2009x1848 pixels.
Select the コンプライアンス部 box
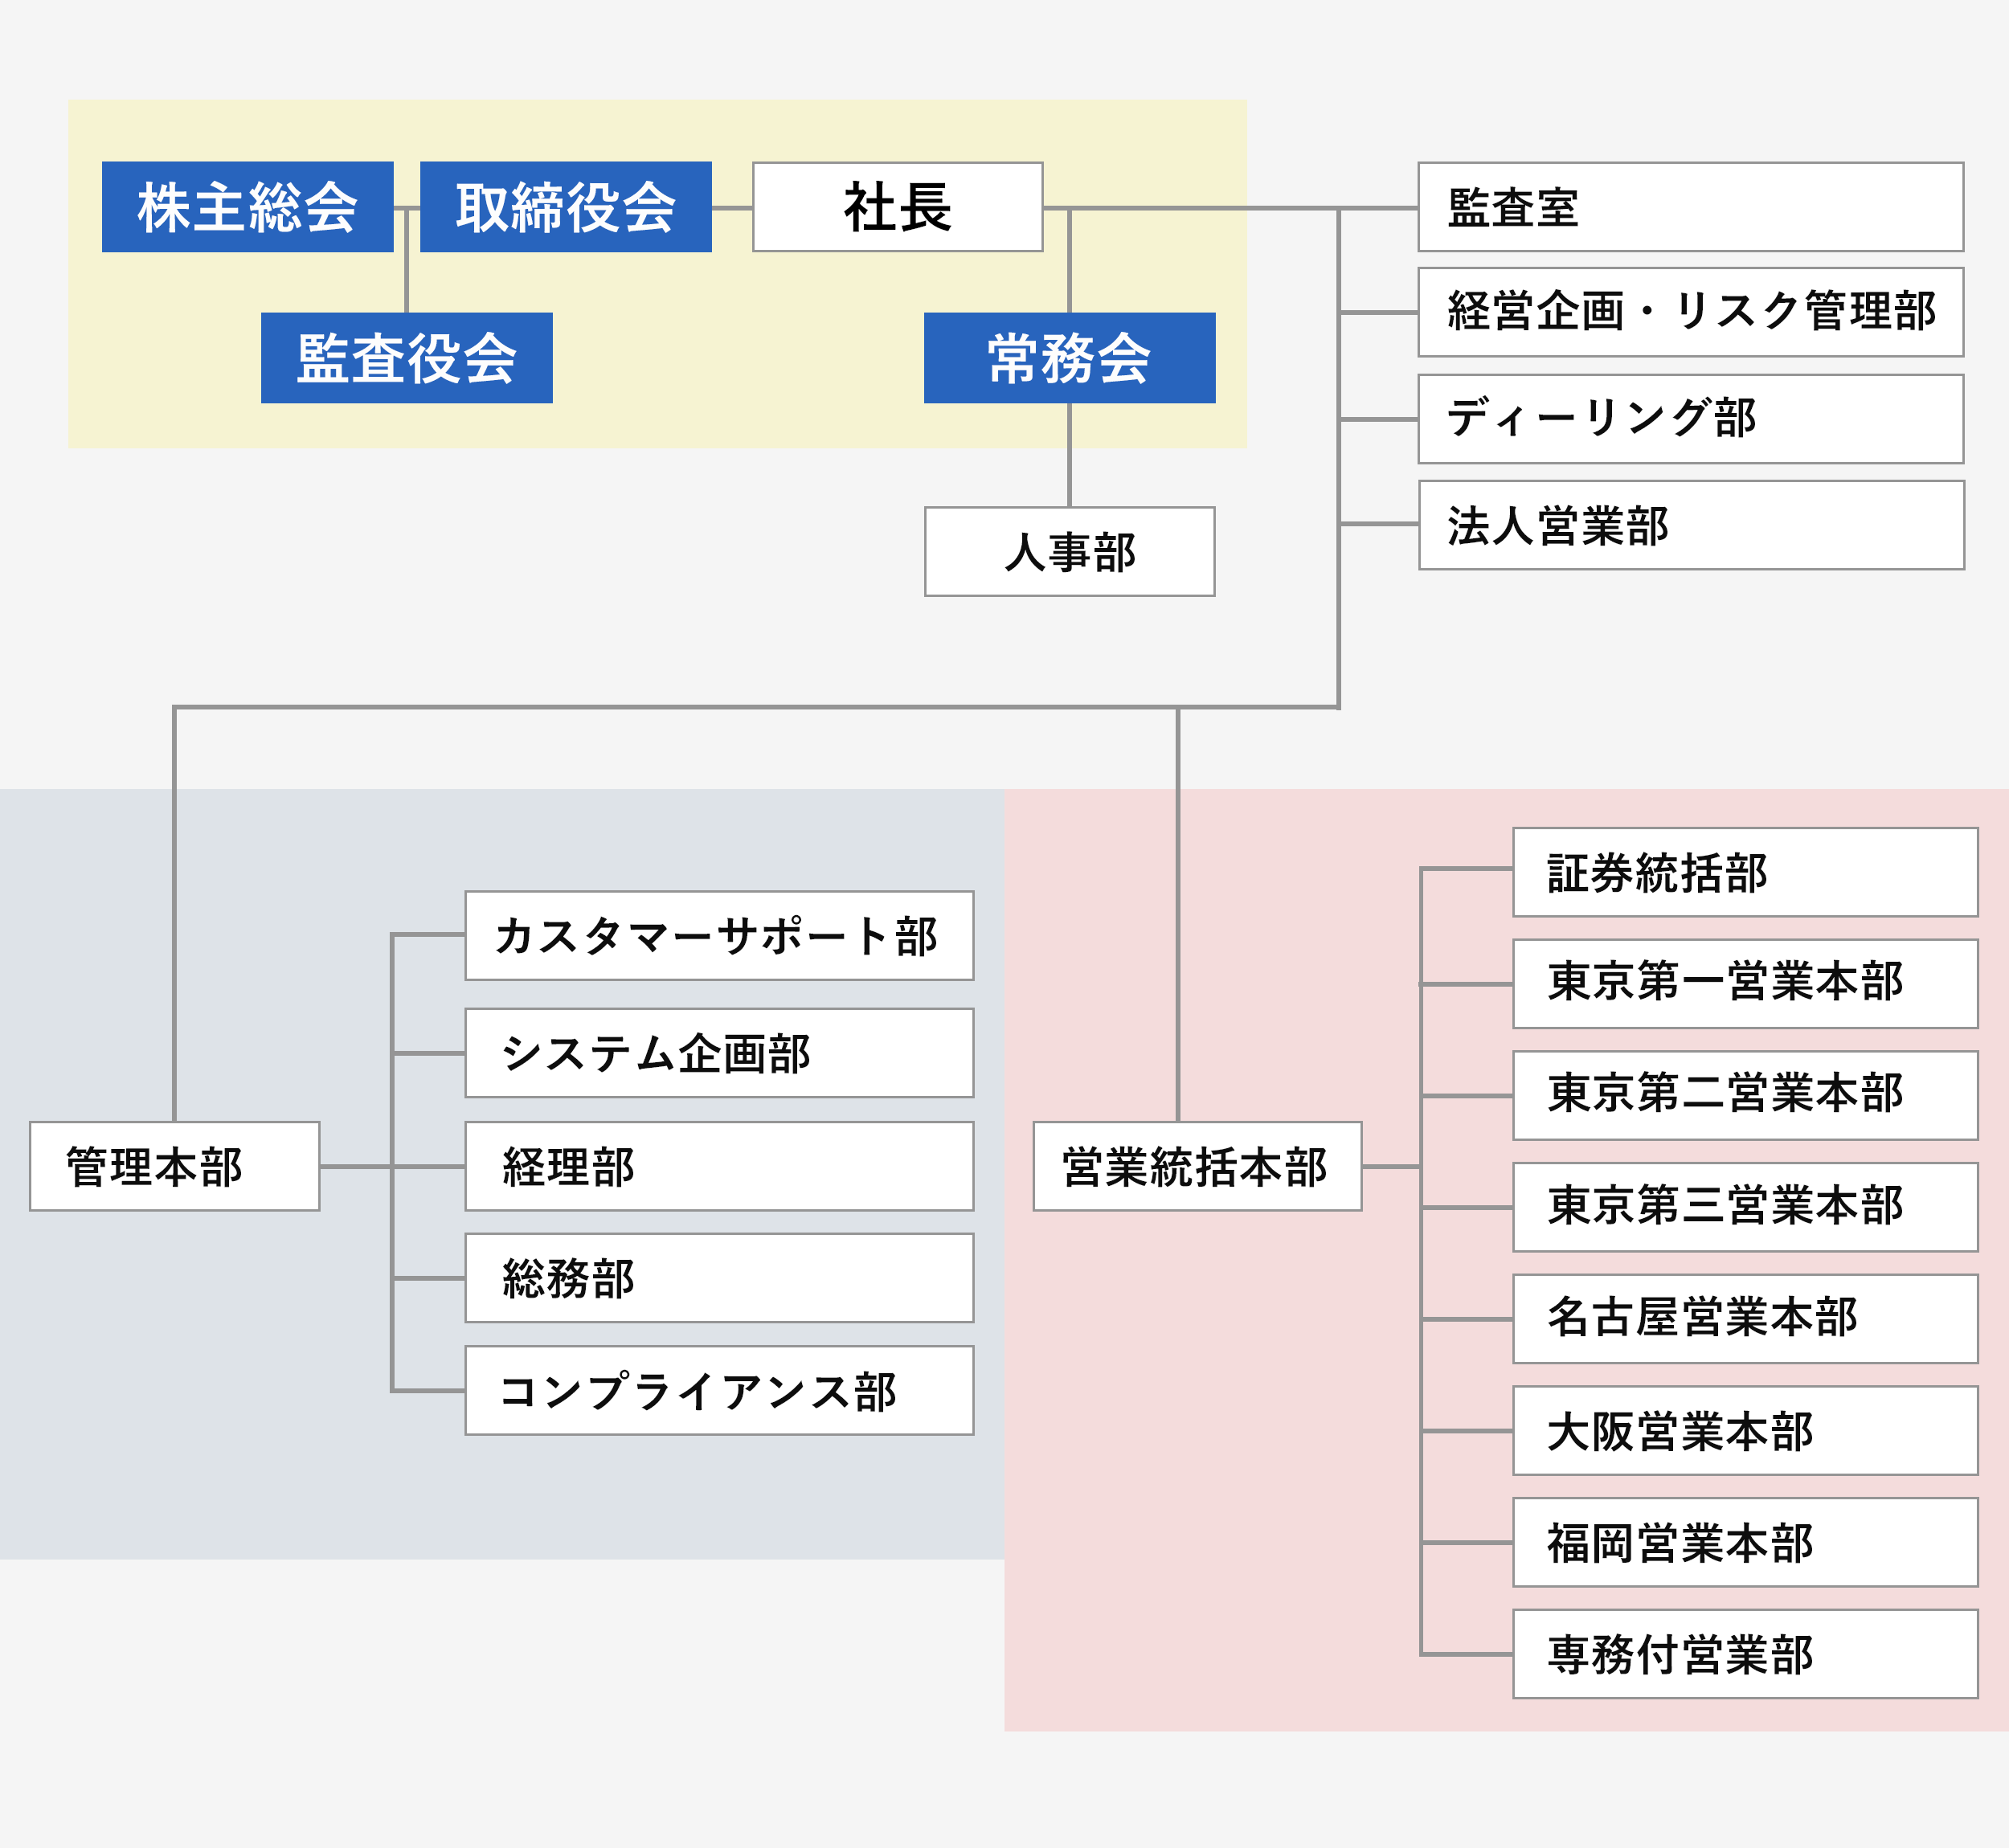click(718, 1391)
